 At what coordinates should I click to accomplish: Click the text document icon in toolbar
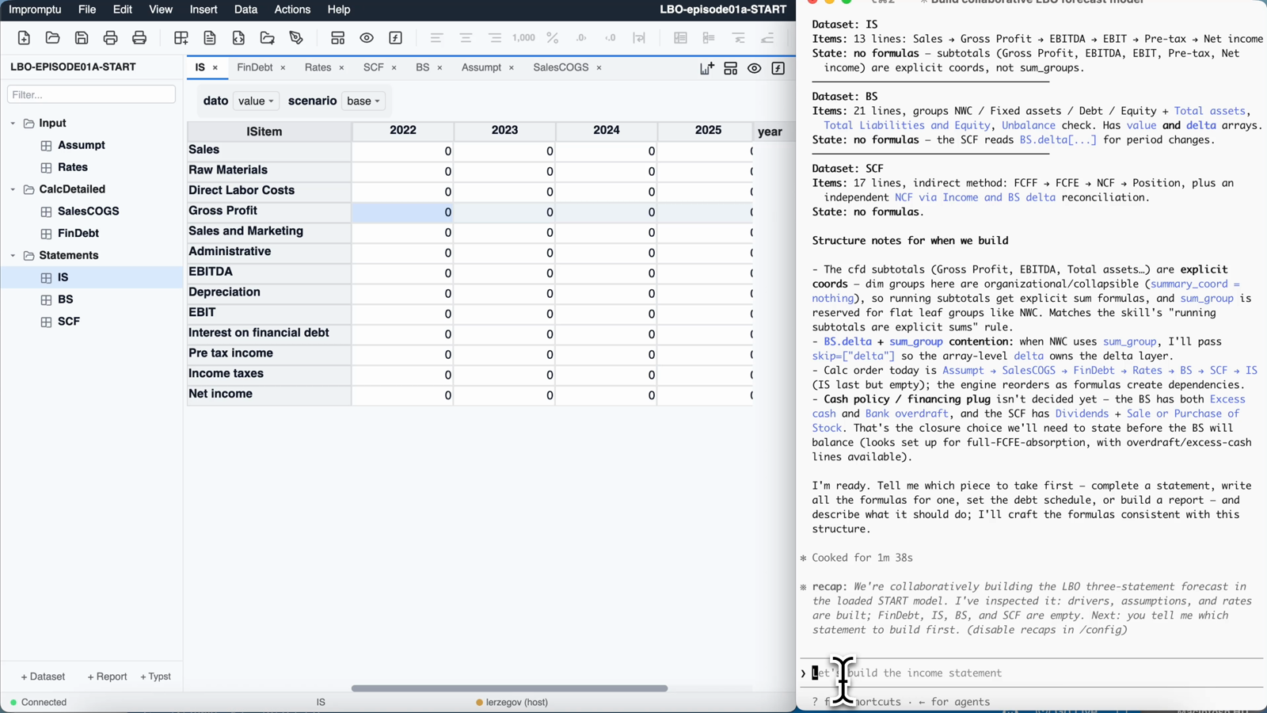[210, 38]
